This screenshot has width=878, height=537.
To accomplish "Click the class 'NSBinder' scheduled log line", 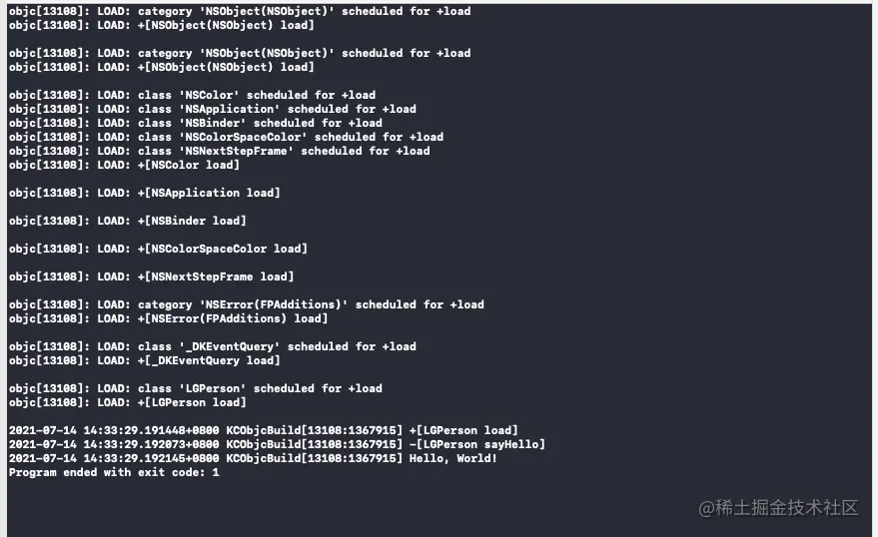I will coord(196,123).
